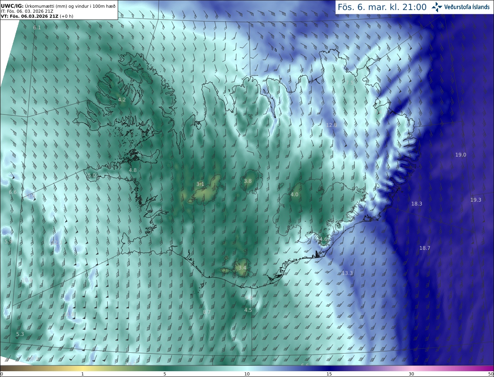Click the 4.5 value south of Iceland

click(248, 310)
